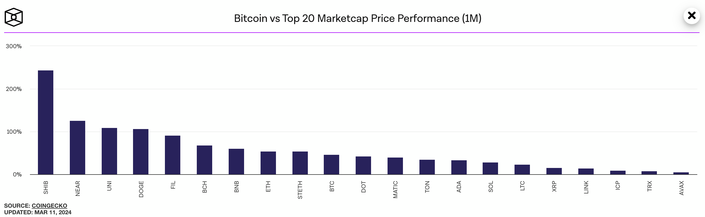
Task: Click the SHIB bar in the chart
Action: coord(46,122)
